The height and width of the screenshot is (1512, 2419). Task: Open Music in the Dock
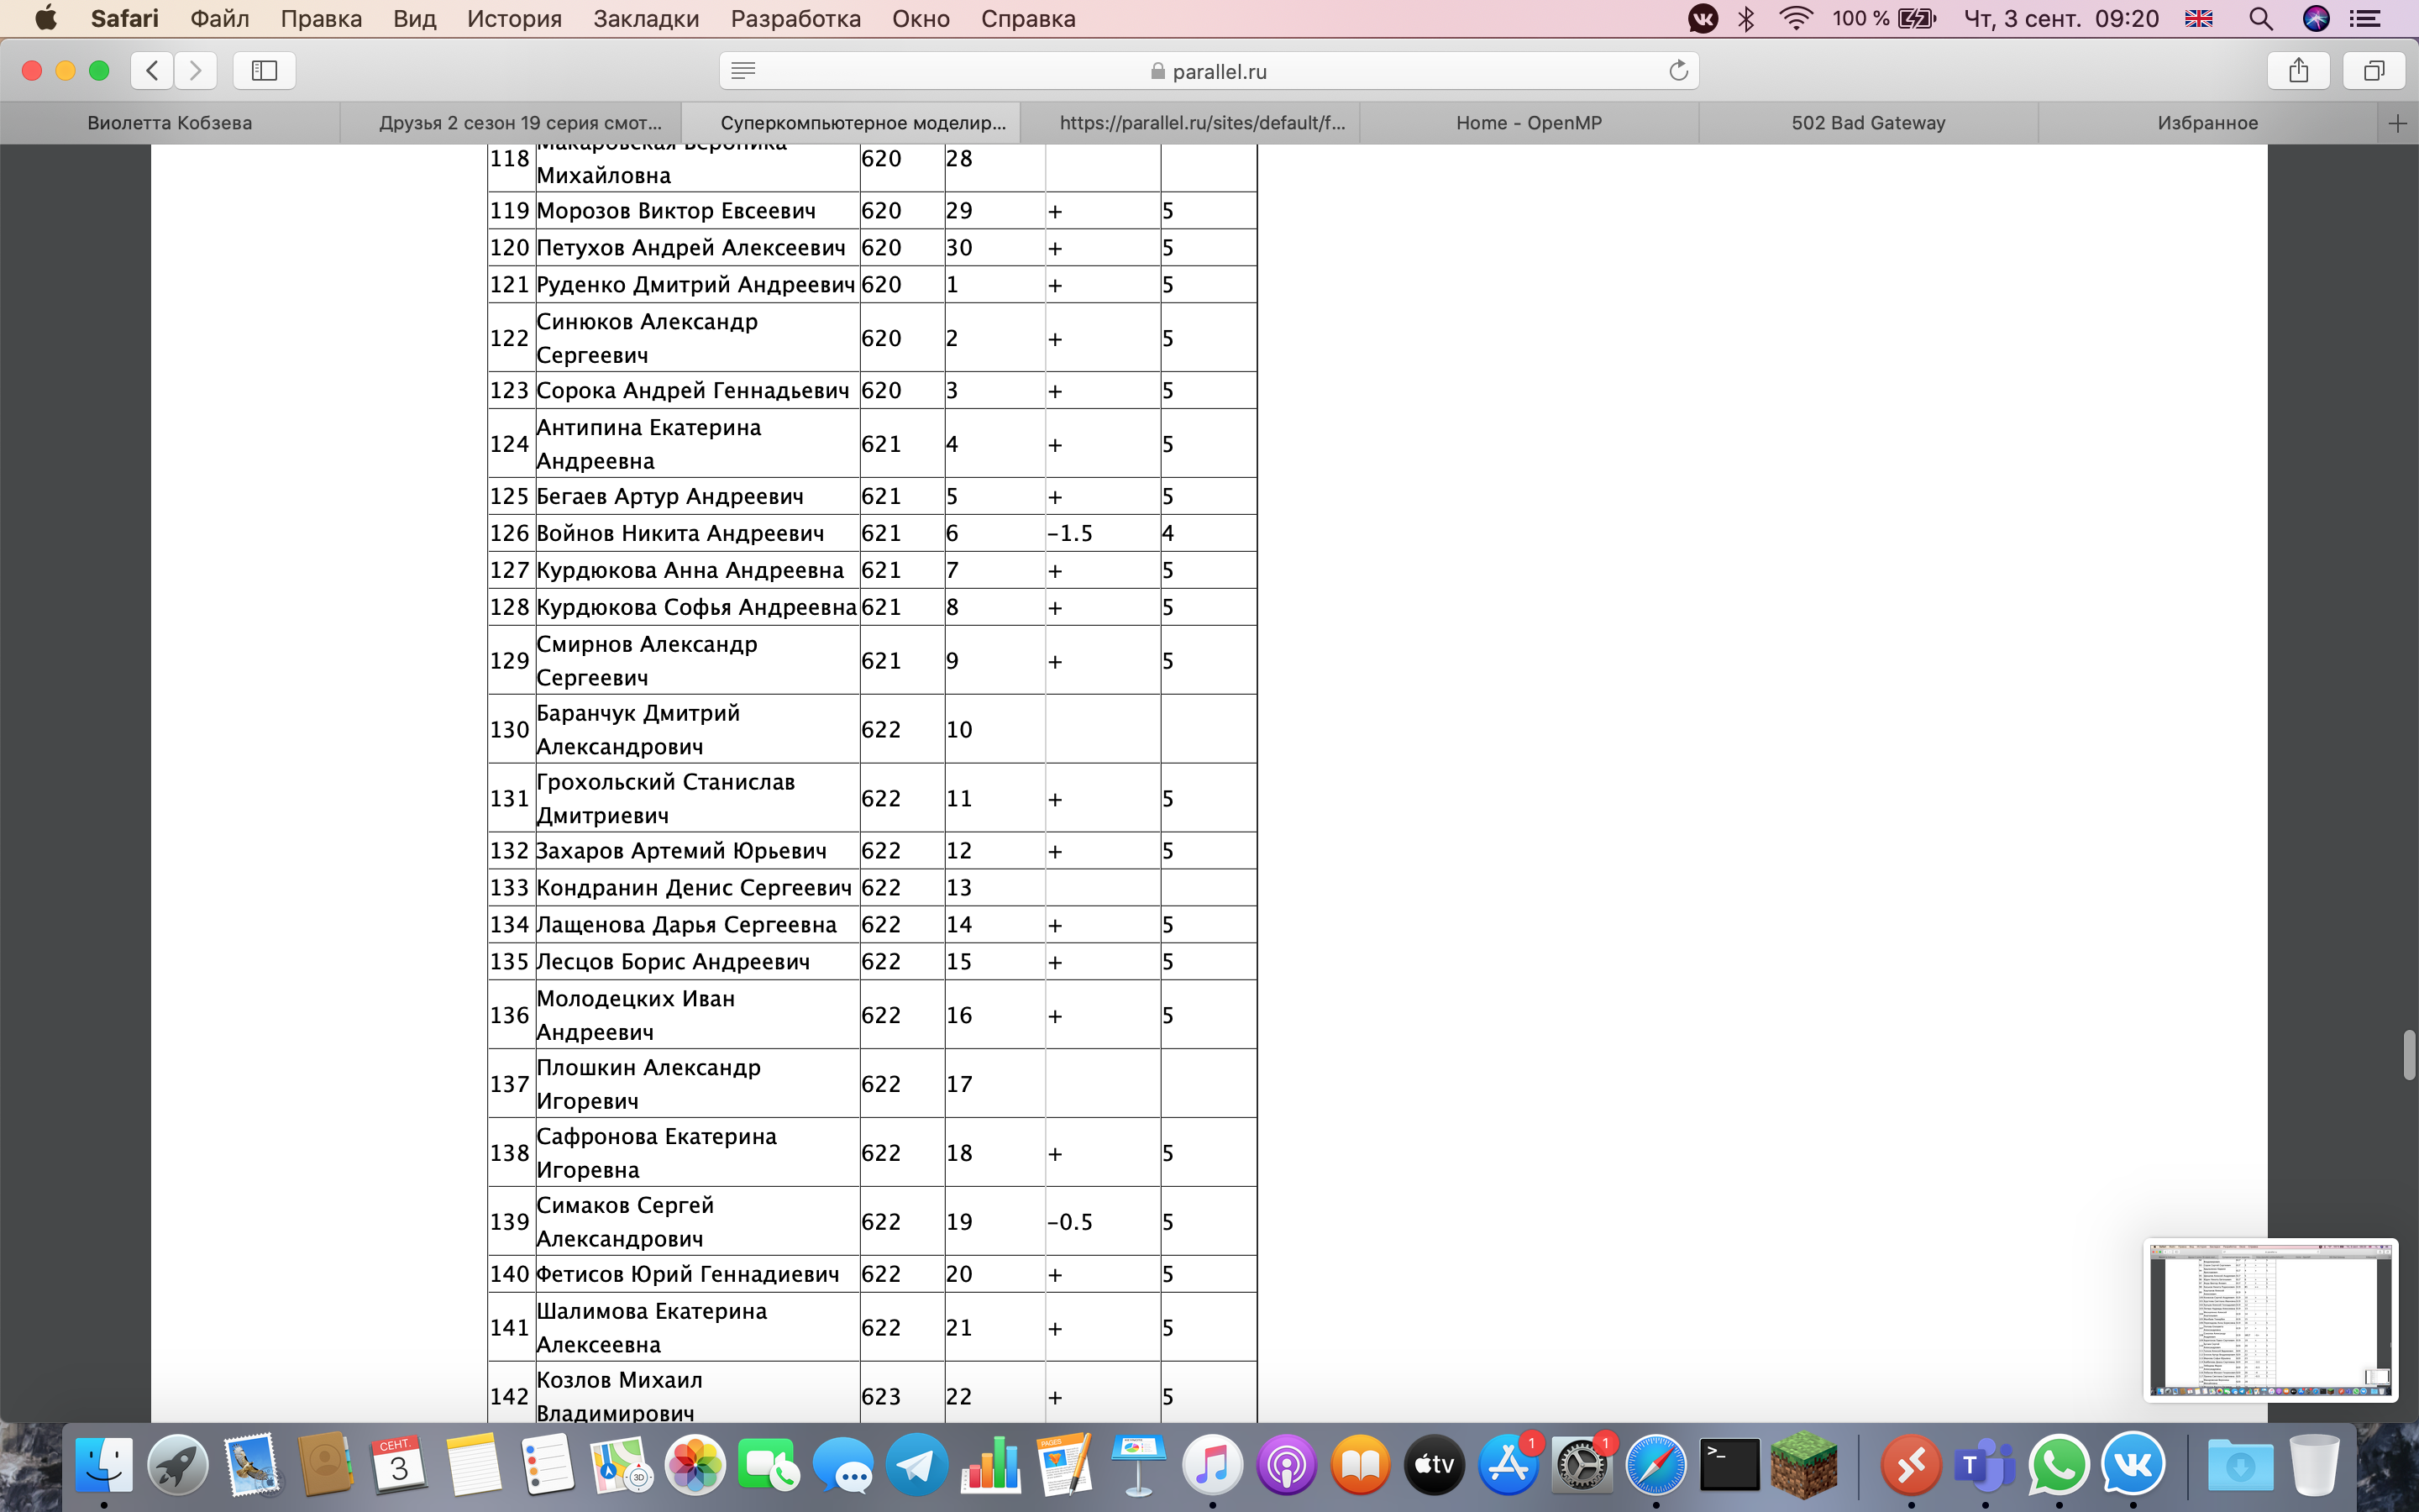click(x=1213, y=1465)
